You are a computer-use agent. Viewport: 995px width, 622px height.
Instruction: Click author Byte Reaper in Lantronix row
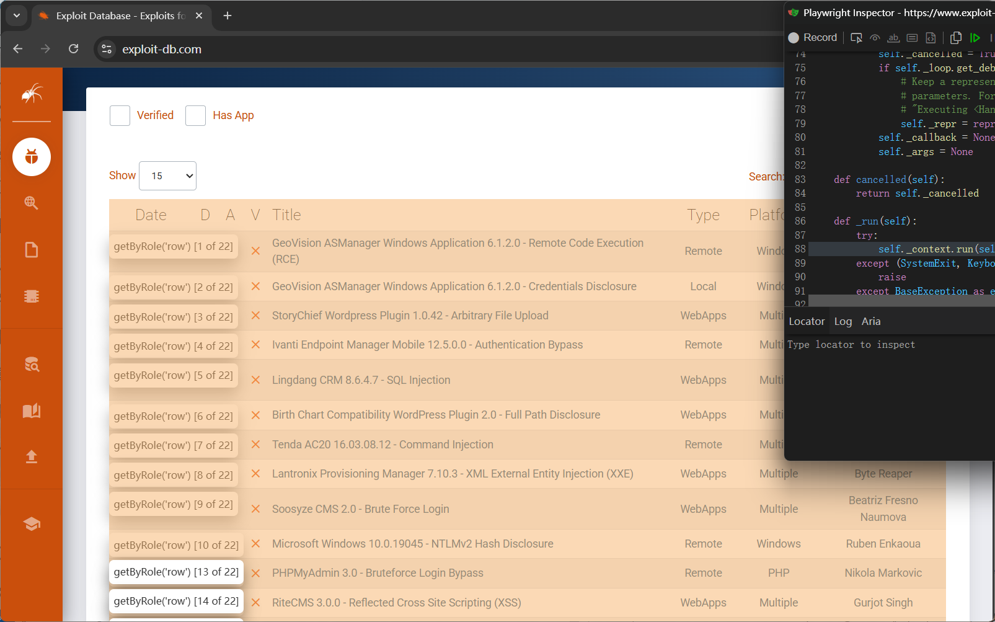tap(883, 474)
